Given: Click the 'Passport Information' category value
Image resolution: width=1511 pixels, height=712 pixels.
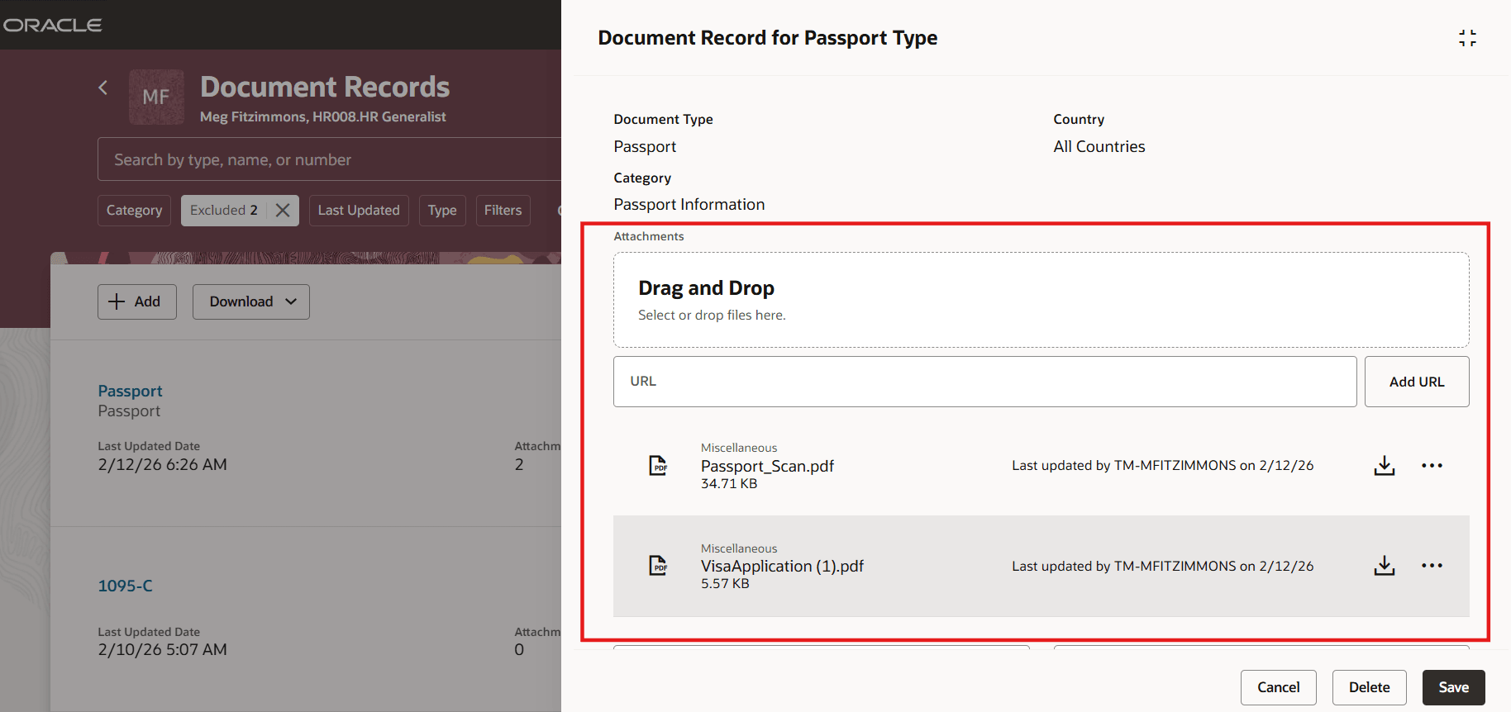Looking at the screenshot, I should pos(689,204).
